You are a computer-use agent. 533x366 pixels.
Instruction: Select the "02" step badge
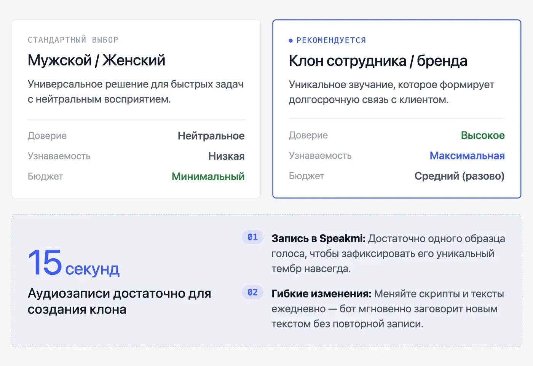click(253, 292)
